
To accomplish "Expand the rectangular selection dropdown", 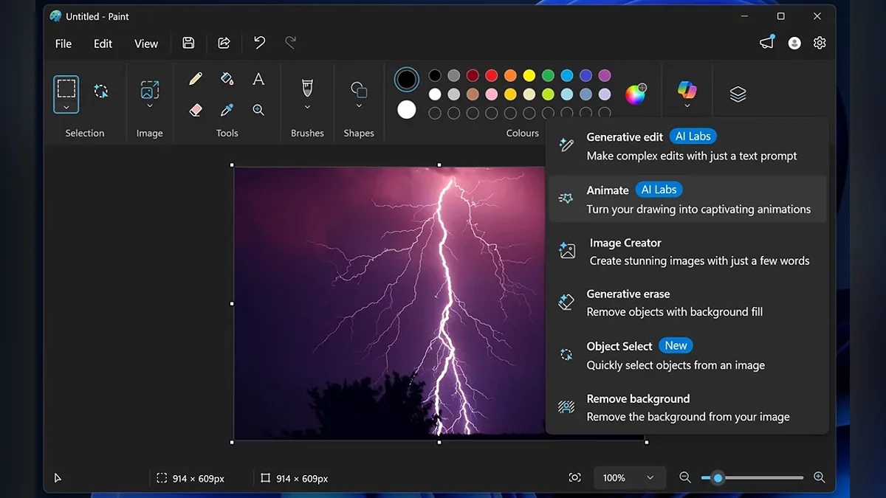I will coord(66,107).
